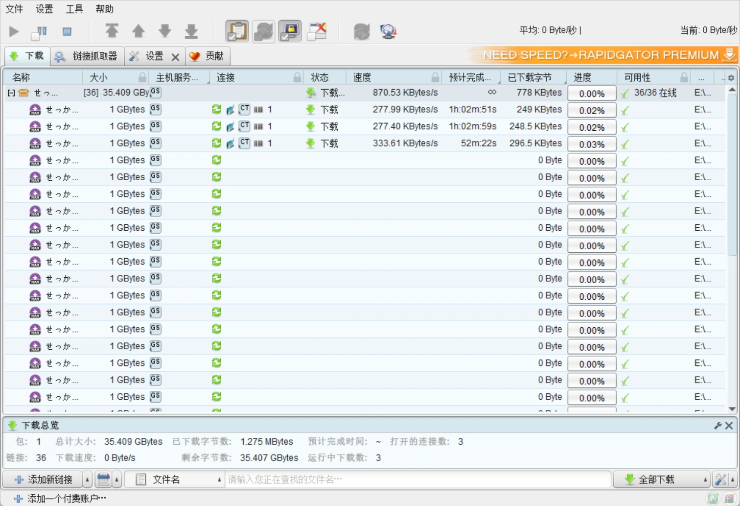Click 添加一个付费账户 link

61,499
